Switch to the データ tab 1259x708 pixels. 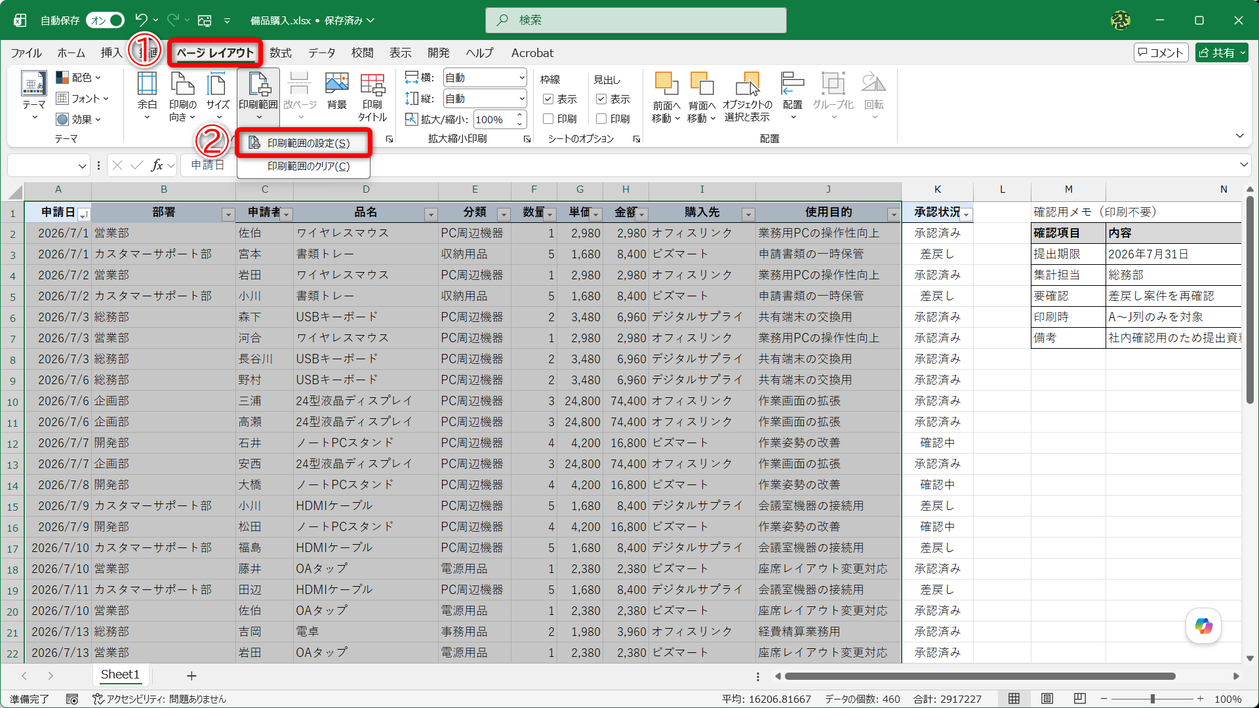tap(322, 53)
